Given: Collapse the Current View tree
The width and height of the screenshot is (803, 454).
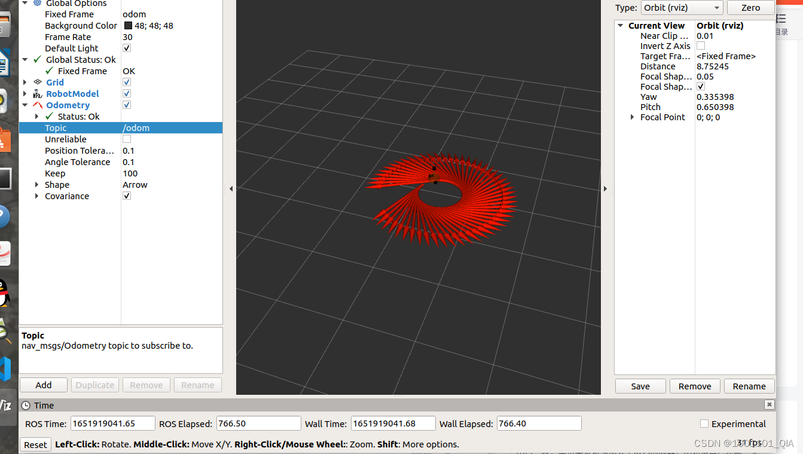Looking at the screenshot, I should click(621, 26).
